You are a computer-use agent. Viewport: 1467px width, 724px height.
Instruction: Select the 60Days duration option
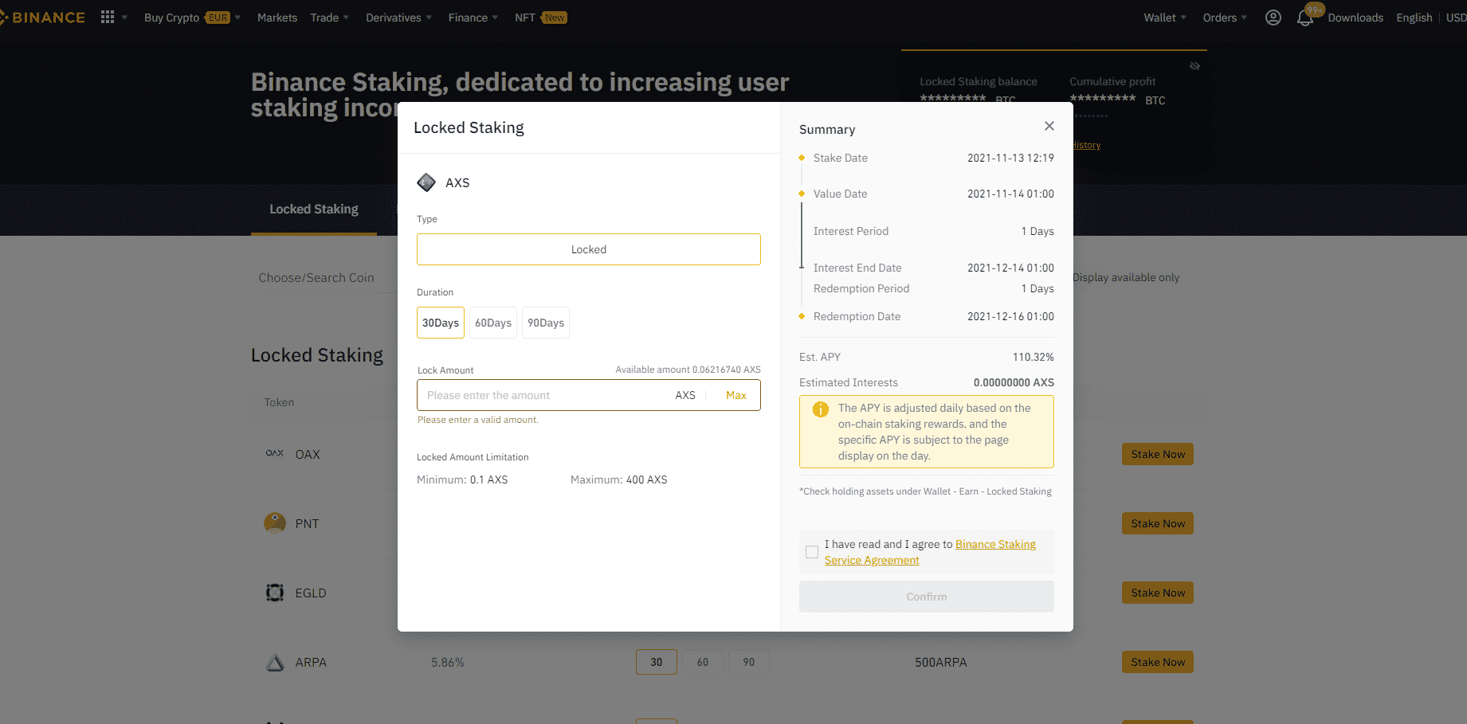click(493, 323)
